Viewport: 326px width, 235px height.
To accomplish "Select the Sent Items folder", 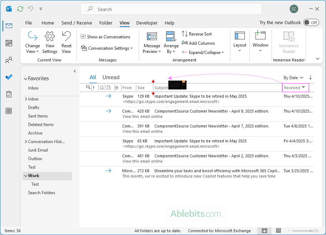I will (x=38, y=116).
